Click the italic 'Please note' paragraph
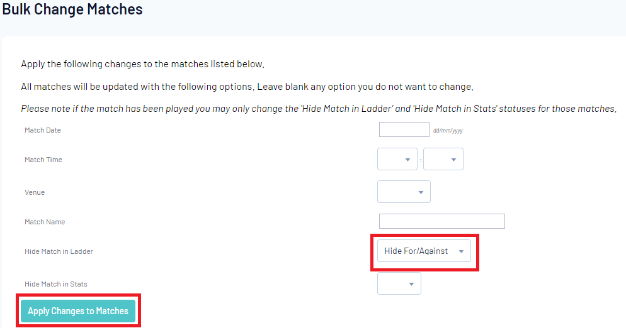The image size is (626, 328). point(318,108)
